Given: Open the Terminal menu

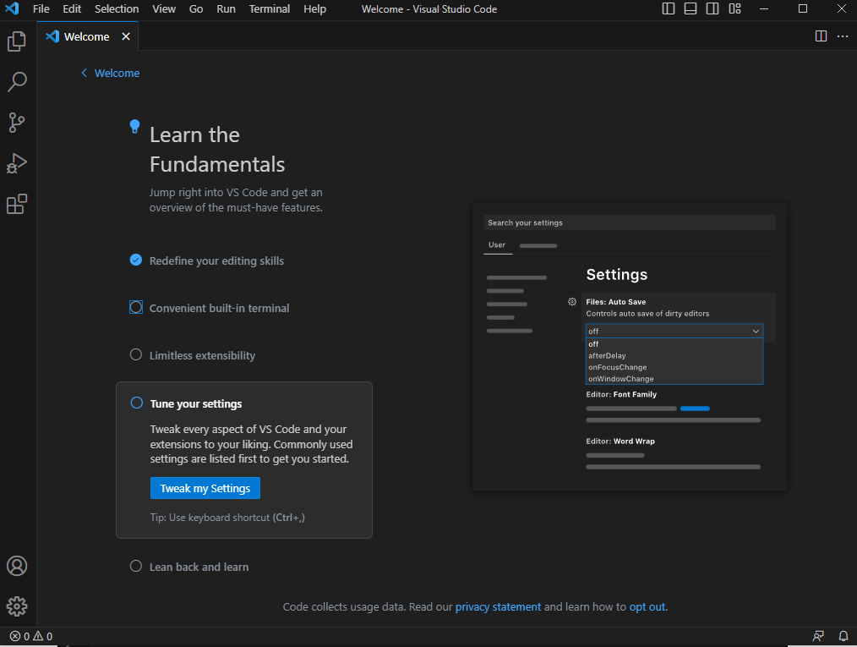Looking at the screenshot, I should 270,8.
